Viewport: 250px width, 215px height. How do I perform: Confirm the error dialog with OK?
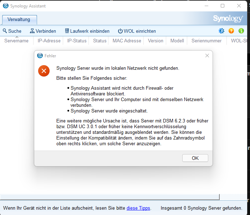195,158
